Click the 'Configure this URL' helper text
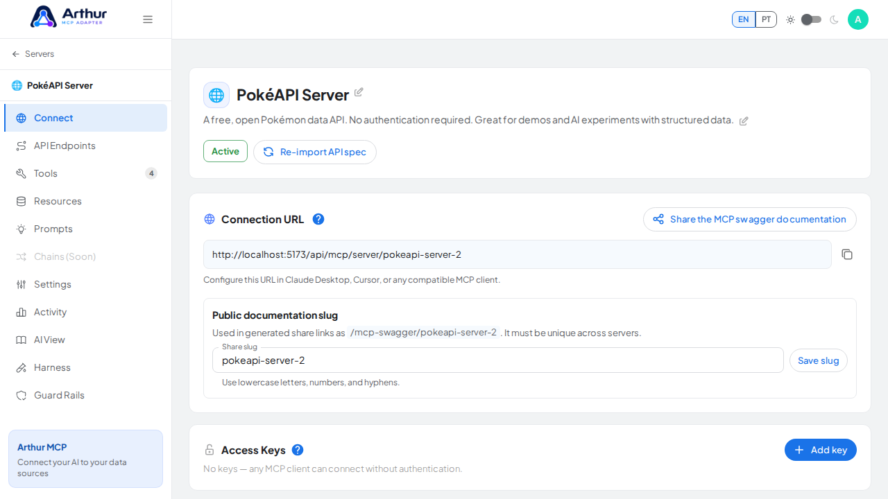The width and height of the screenshot is (888, 499). click(x=352, y=280)
